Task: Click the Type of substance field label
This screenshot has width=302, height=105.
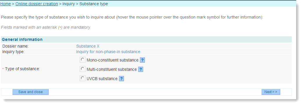Action: coord(22,69)
